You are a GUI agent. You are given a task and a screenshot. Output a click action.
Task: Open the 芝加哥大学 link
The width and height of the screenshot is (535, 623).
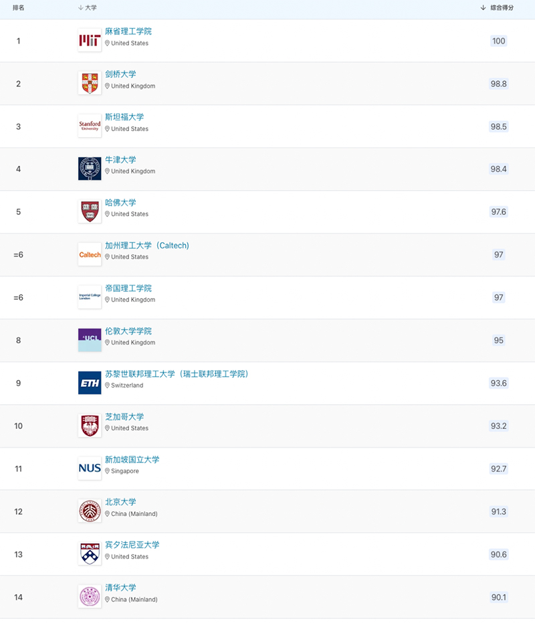[x=124, y=417]
